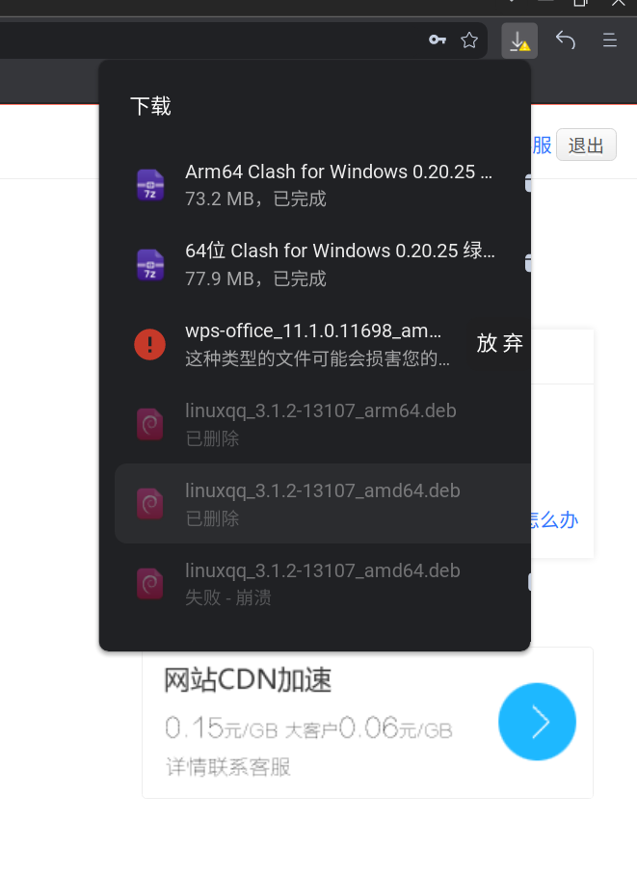637x874 pixels.
Task: Click the undo arrow toolbar icon
Action: (x=566, y=40)
